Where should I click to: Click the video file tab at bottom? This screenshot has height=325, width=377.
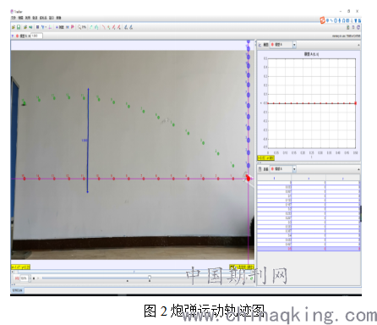coord(17,290)
